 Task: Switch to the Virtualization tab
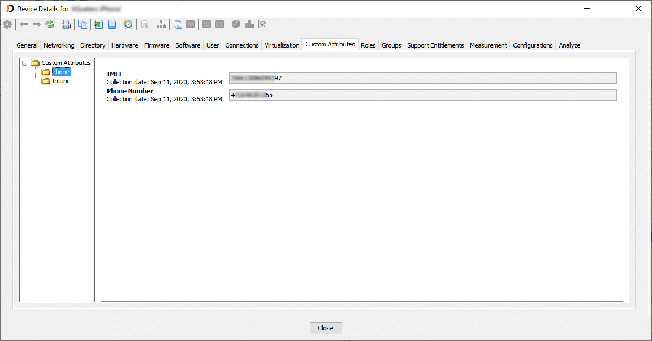pyautogui.click(x=282, y=45)
